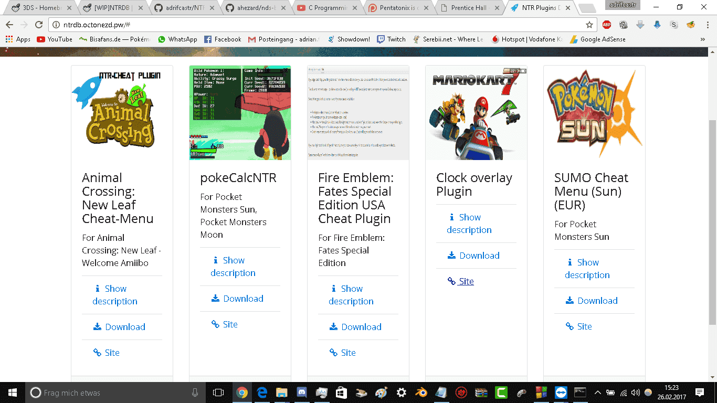Open Microsoft Edge from the taskbar
The width and height of the screenshot is (717, 403).
(x=262, y=393)
